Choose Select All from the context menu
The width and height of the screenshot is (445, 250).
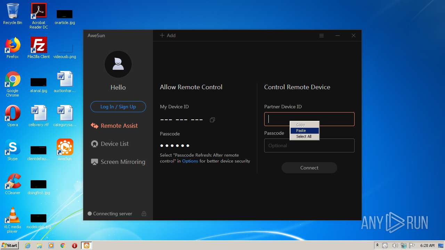click(x=305, y=136)
